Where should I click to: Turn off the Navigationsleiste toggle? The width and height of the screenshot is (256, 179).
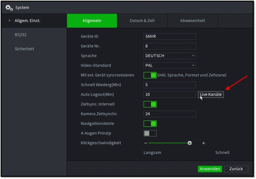point(150,123)
